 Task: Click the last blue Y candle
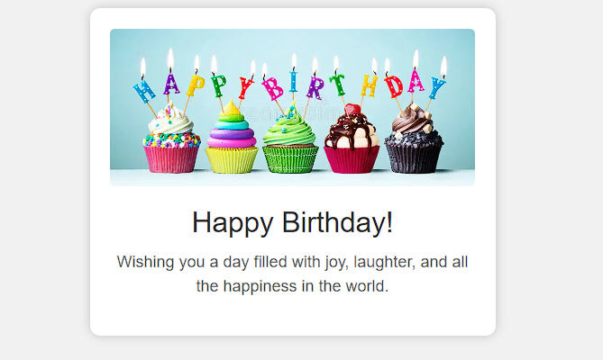(x=437, y=87)
